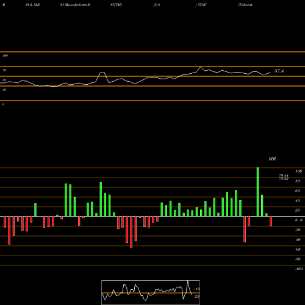Click the 'SI MunafaSutraR' header text
The height and width of the screenshot is (305, 305).
tap(75, 5)
